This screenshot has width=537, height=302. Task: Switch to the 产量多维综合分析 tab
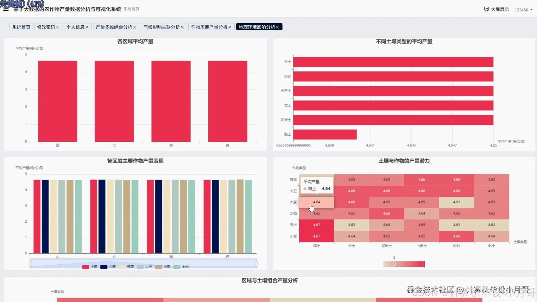(113, 27)
